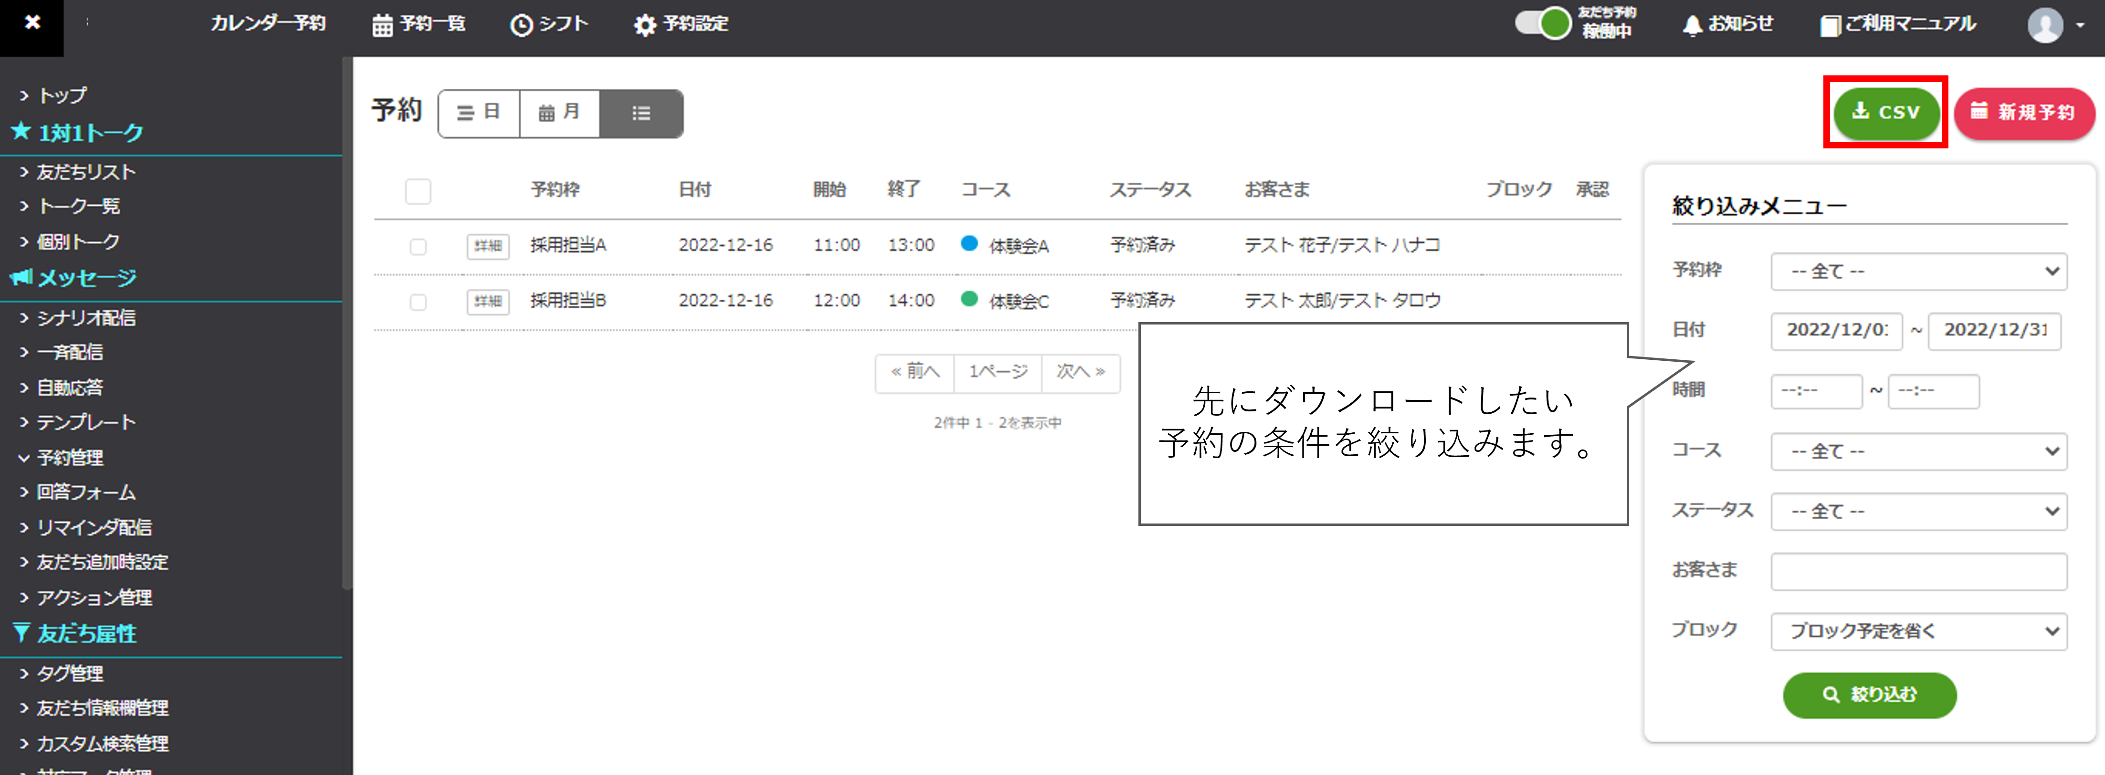2105x775 pixels.
Task: Open the お知らせ bell notifications
Action: (x=1727, y=24)
